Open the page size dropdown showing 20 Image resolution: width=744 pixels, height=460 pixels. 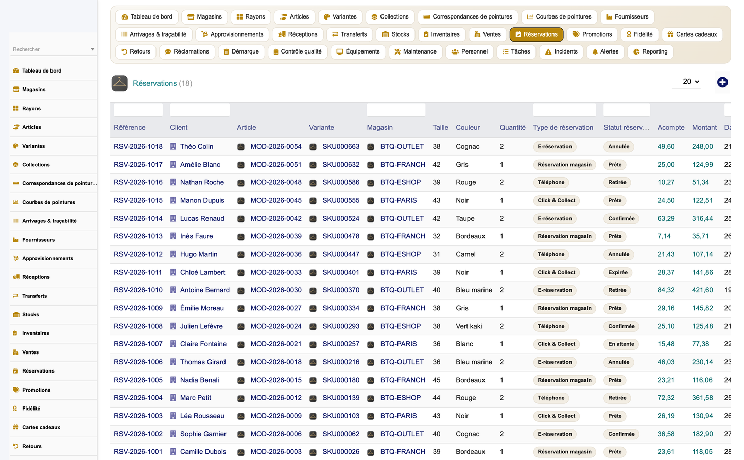point(686,82)
